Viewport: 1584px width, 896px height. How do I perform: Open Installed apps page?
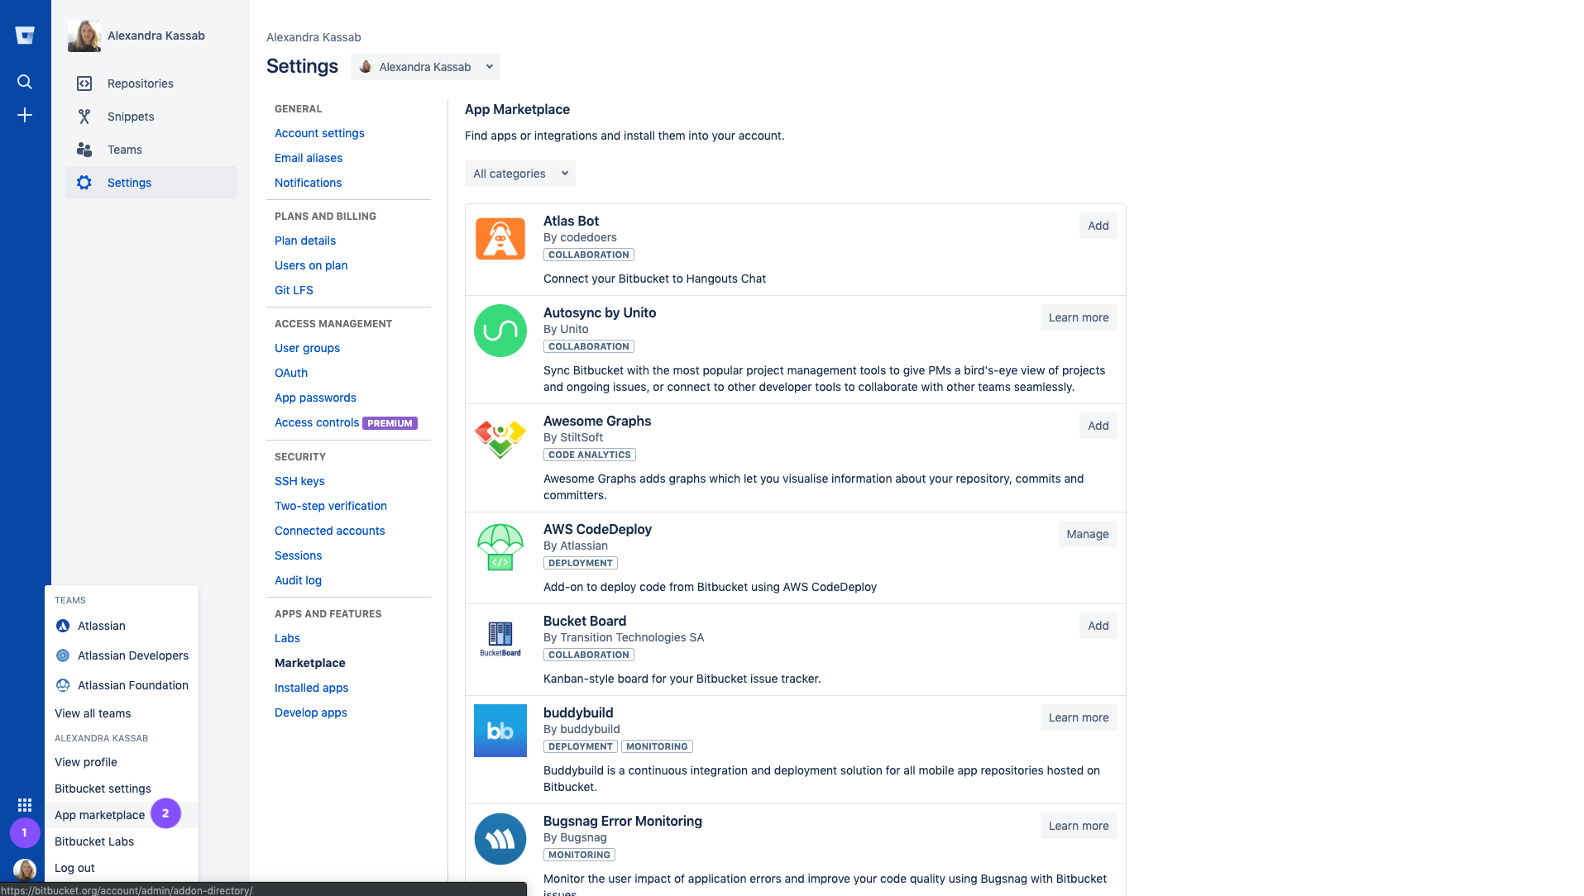pyautogui.click(x=311, y=688)
